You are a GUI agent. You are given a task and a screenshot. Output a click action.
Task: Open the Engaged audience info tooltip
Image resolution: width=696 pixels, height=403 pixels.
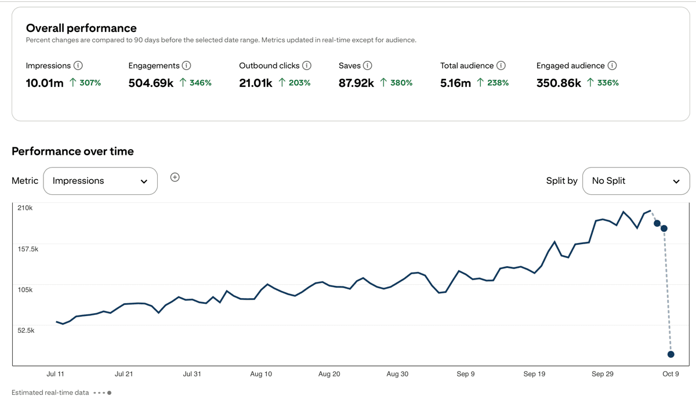click(x=611, y=66)
